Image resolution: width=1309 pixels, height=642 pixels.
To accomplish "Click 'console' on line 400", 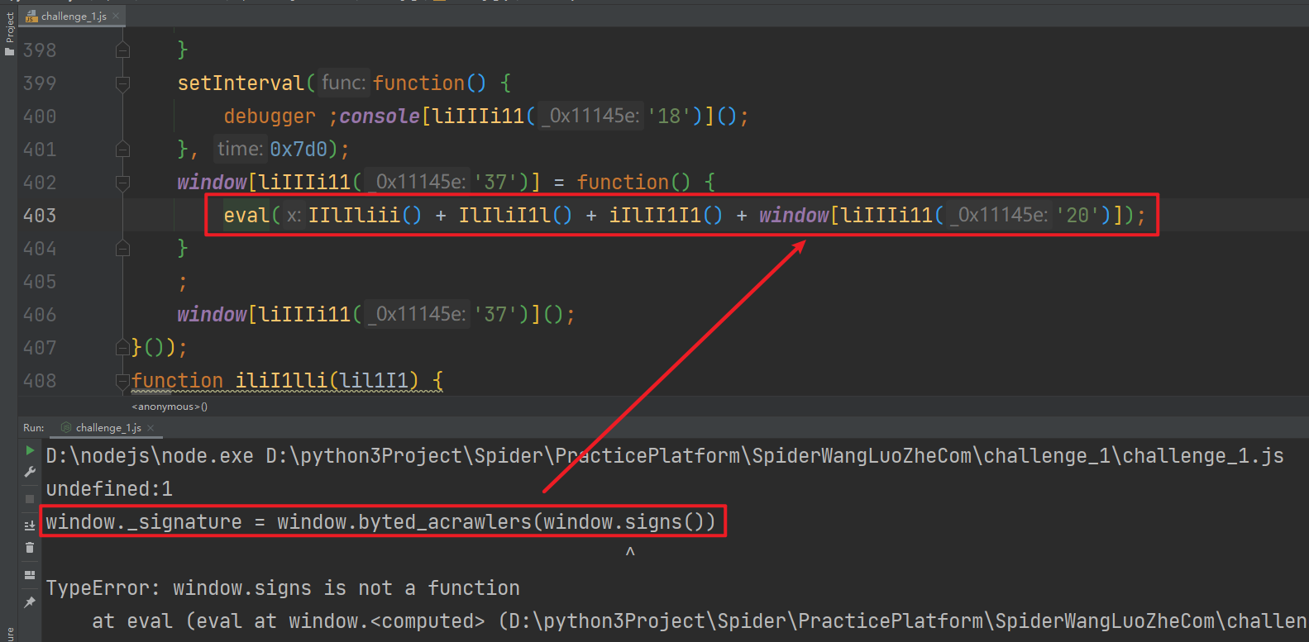I will [380, 117].
